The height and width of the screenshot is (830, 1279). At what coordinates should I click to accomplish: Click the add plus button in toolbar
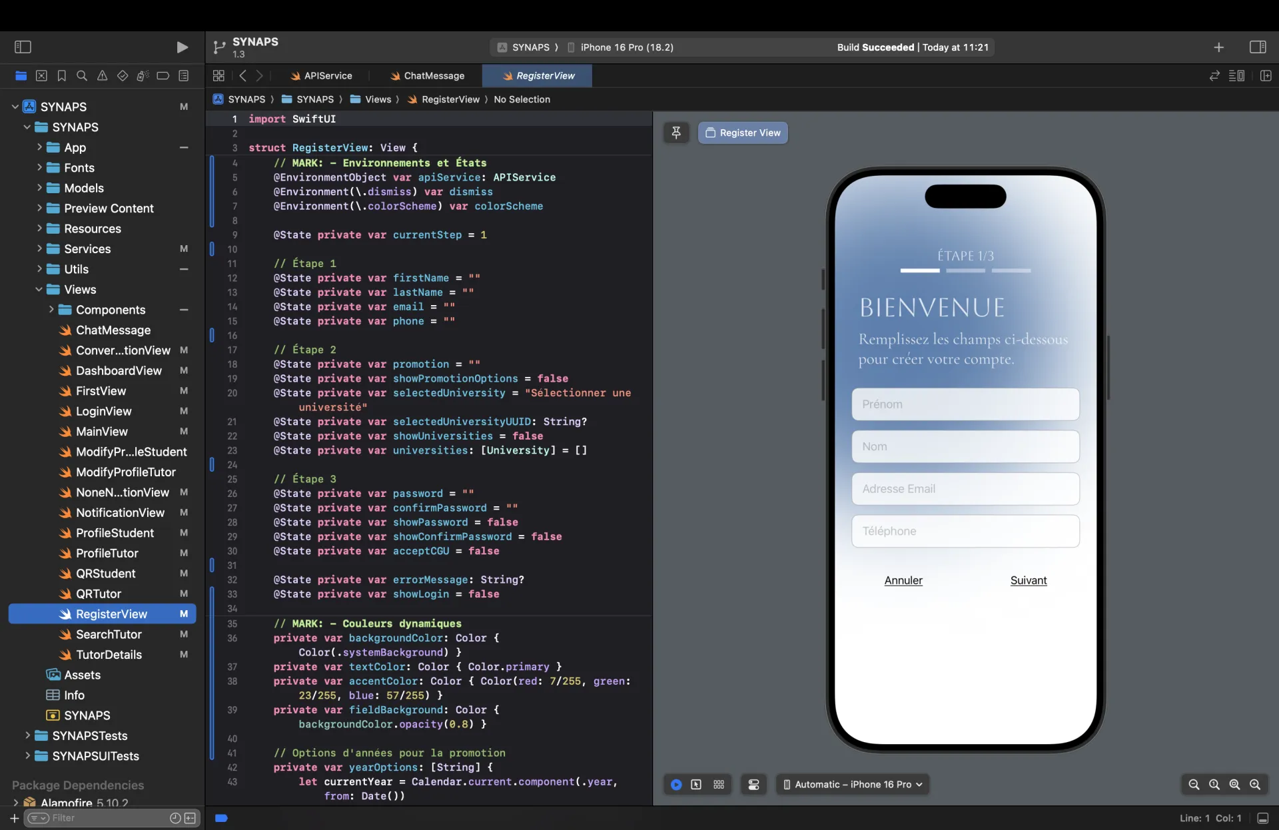pos(1218,47)
